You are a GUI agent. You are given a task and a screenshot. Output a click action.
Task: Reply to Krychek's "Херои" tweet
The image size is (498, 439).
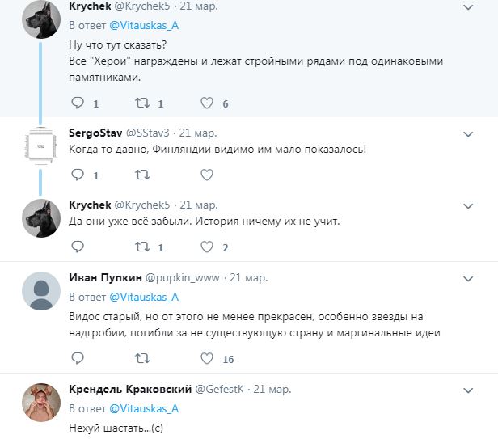tap(78, 103)
